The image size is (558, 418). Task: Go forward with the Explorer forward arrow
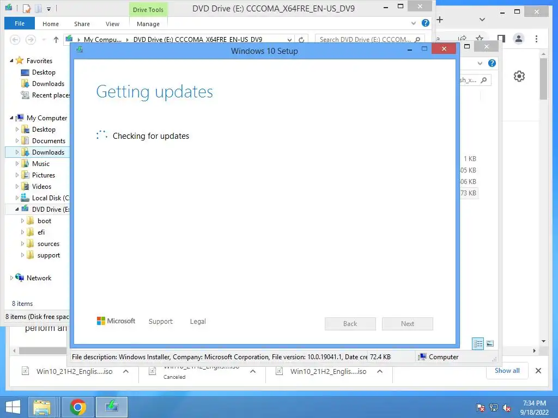31,39
